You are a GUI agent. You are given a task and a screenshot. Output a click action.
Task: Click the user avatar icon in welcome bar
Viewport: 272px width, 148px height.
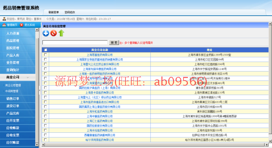point(4,19)
